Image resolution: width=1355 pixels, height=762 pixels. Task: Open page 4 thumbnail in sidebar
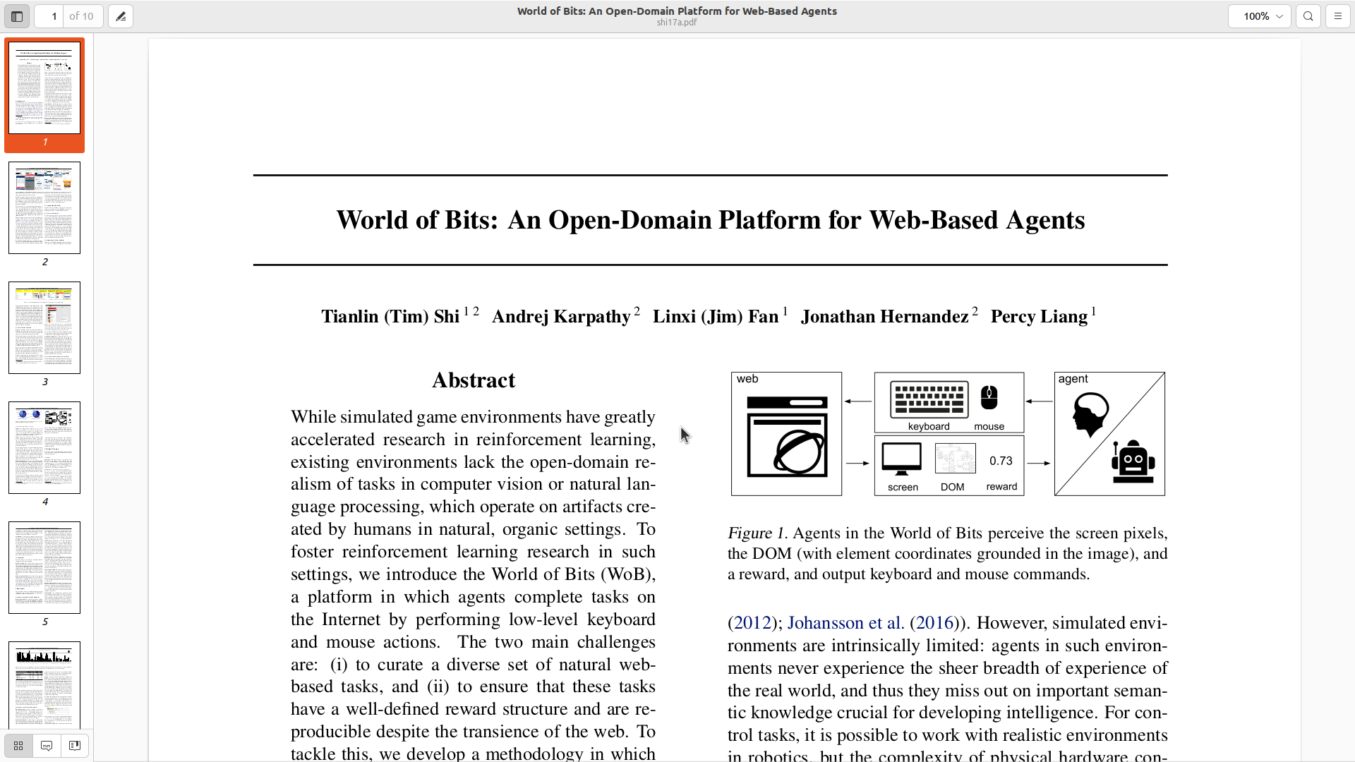coord(44,448)
